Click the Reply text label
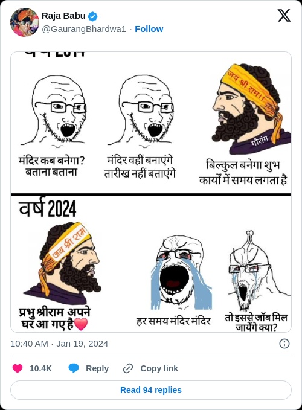The width and height of the screenshot is (302, 410). 97,368
